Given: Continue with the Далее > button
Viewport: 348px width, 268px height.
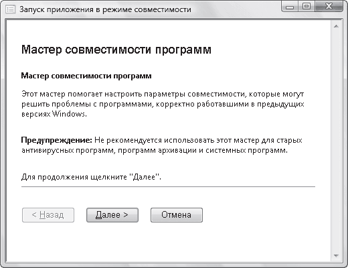Looking at the screenshot, I should 112,215.
